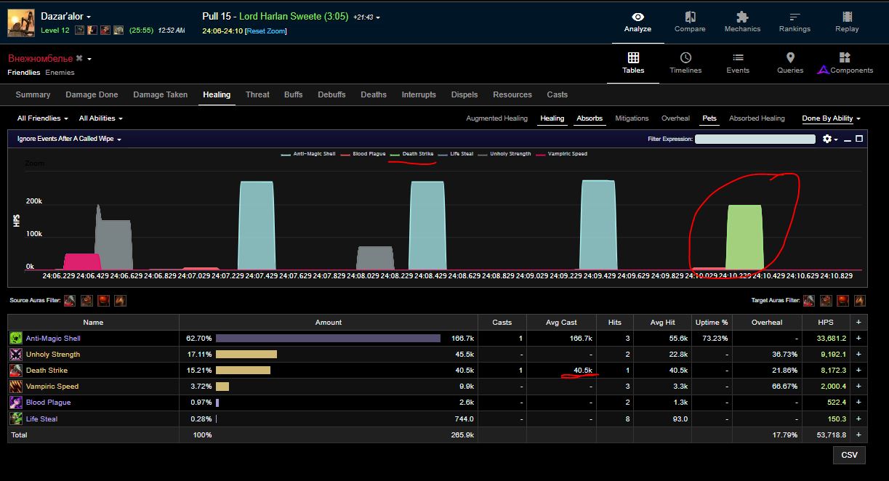Click the Anti-Magic Shell ability icon

pos(16,339)
